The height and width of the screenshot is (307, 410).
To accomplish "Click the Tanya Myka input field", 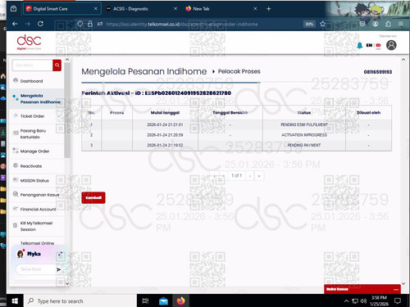I will [35, 269].
